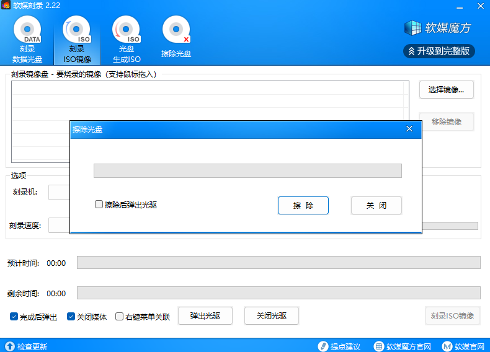Click the 软媒魔方 cube logo

[412, 28]
